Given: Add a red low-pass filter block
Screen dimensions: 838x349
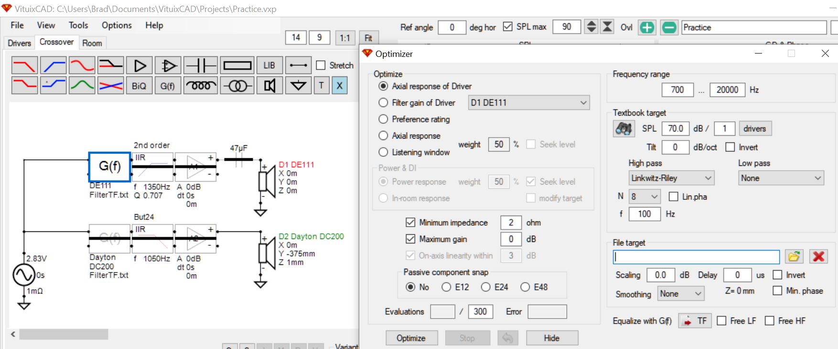Looking at the screenshot, I should tap(24, 65).
